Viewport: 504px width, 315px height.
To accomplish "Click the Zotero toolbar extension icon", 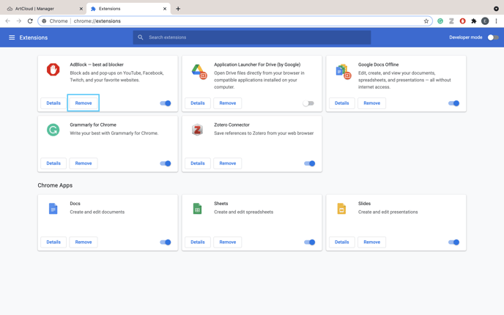I will click(451, 21).
